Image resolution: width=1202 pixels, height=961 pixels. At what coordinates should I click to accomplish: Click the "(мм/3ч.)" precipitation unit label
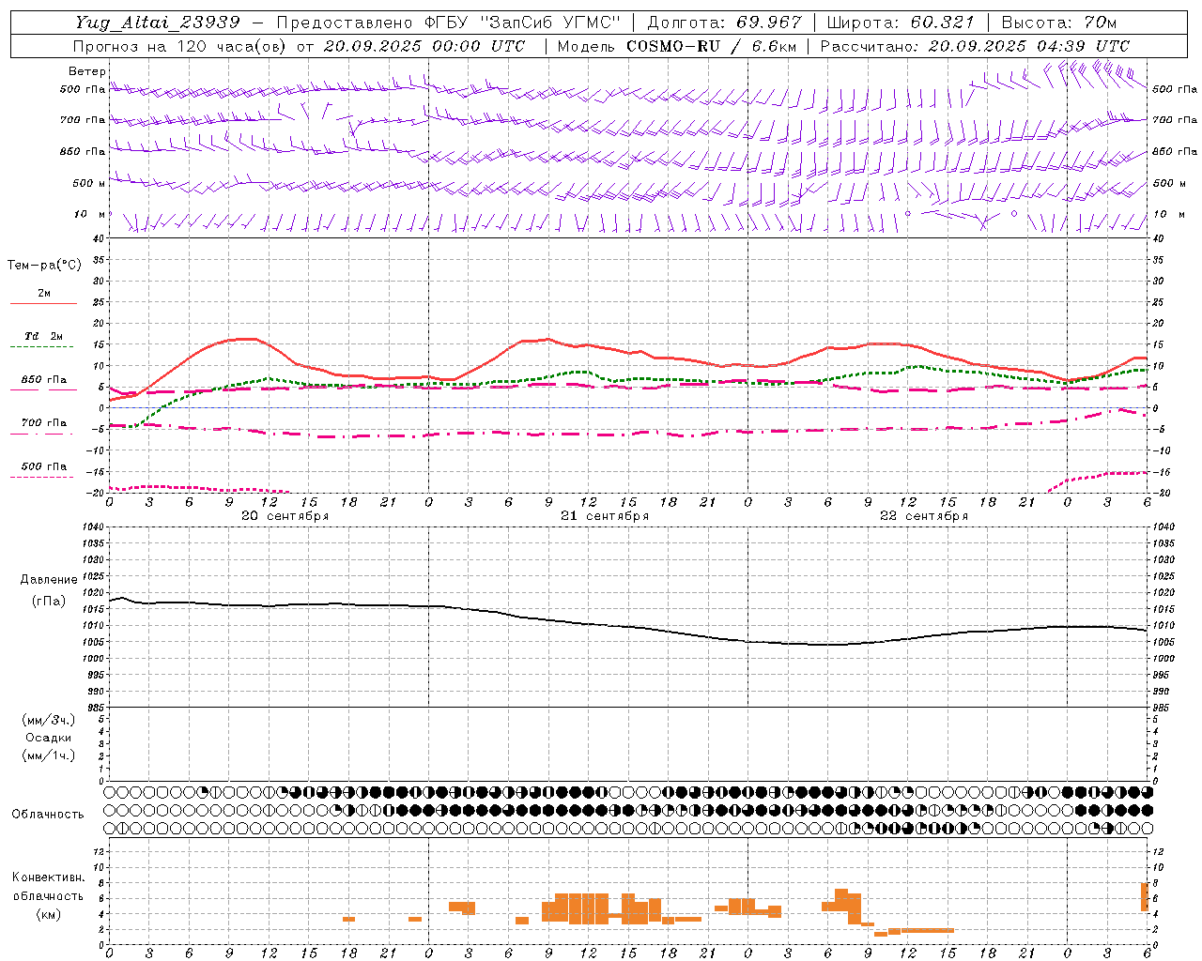(49, 720)
